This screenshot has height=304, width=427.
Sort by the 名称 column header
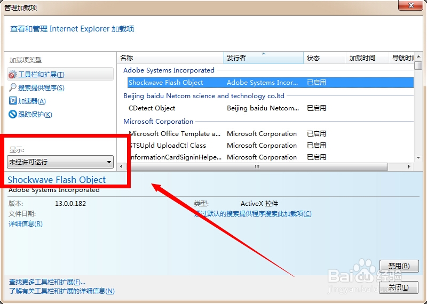point(170,58)
